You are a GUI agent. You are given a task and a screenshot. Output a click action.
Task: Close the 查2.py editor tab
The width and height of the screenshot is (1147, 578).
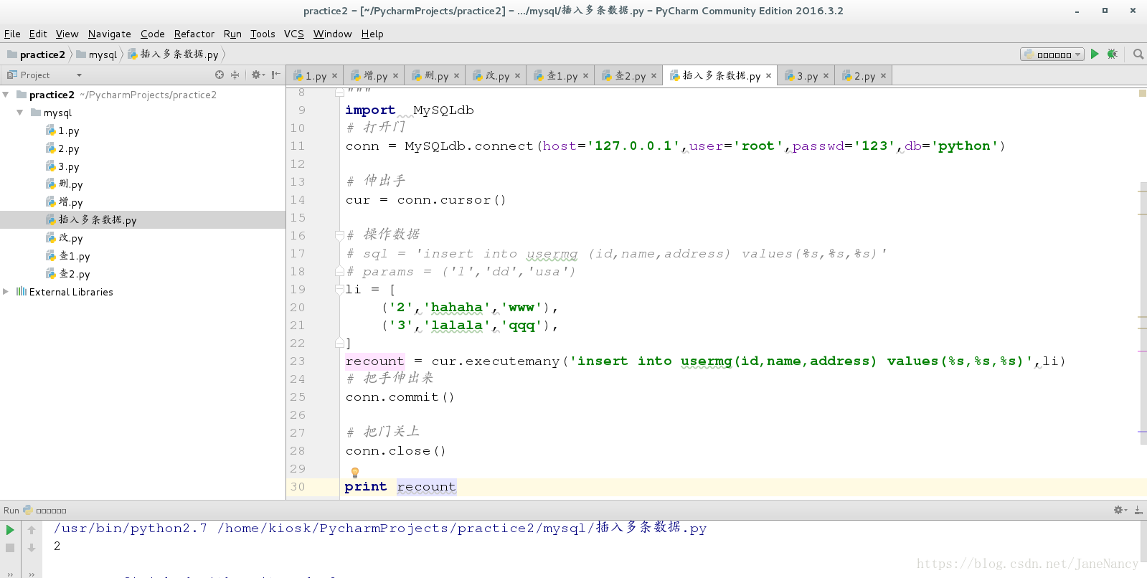[653, 75]
